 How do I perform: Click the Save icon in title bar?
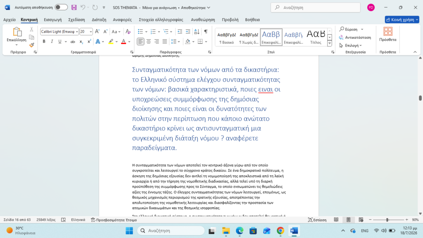point(74,7)
